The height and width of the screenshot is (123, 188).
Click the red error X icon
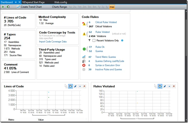pos(84,65)
